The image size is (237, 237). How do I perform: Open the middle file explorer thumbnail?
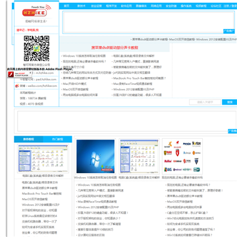pos(140,157)
